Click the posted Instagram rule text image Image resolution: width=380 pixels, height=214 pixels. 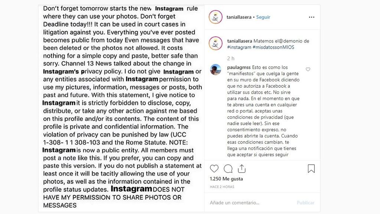tap(121, 108)
